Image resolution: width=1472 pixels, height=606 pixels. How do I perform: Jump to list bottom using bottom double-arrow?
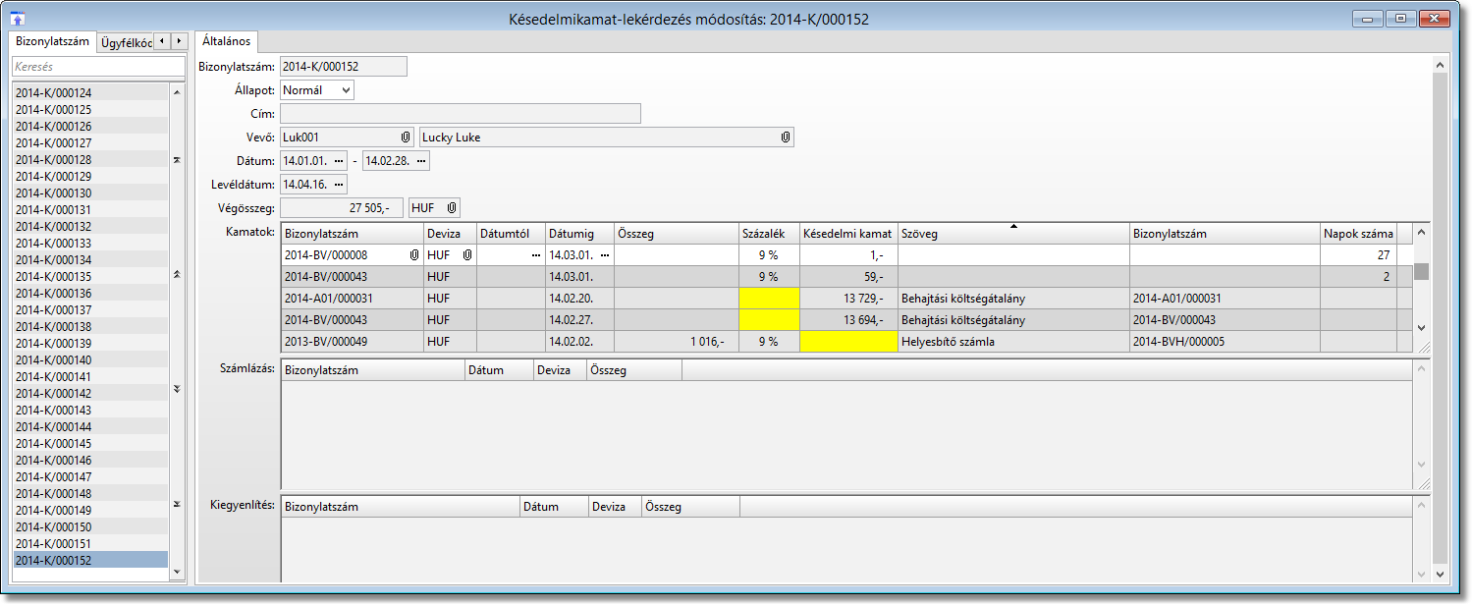tap(177, 504)
